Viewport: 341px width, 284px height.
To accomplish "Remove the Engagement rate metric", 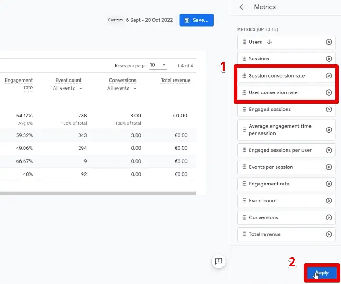I will click(x=329, y=184).
